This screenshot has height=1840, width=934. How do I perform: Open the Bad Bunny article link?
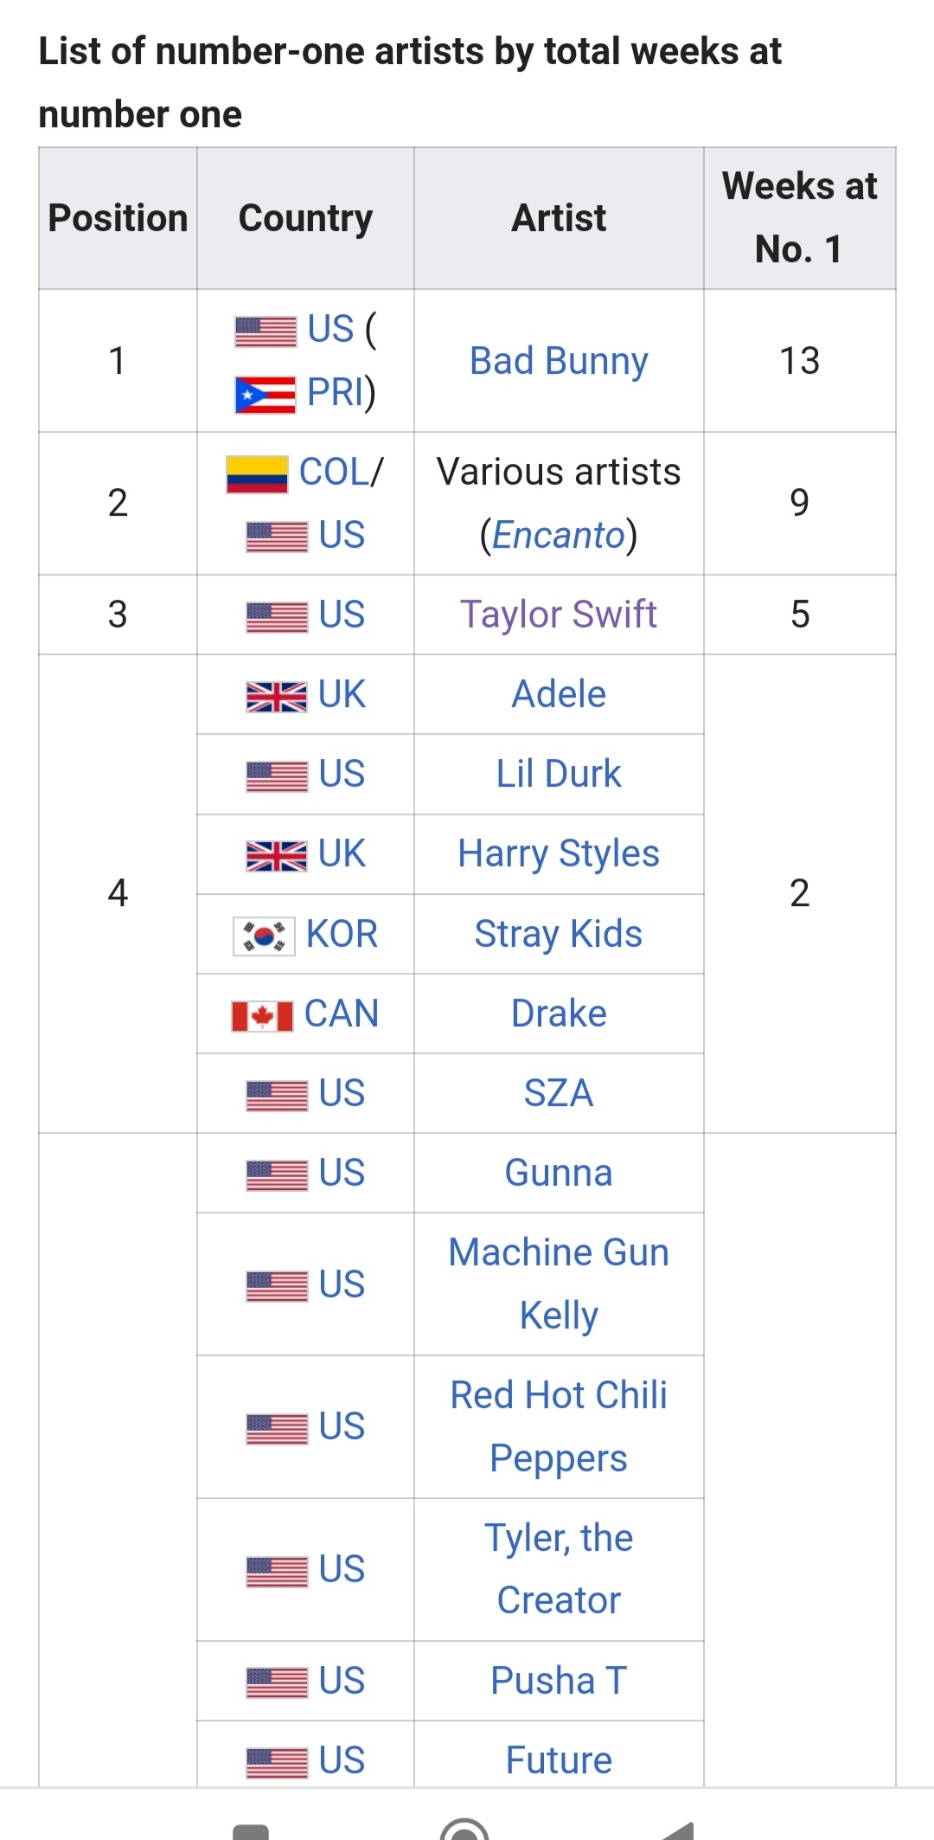click(x=559, y=361)
